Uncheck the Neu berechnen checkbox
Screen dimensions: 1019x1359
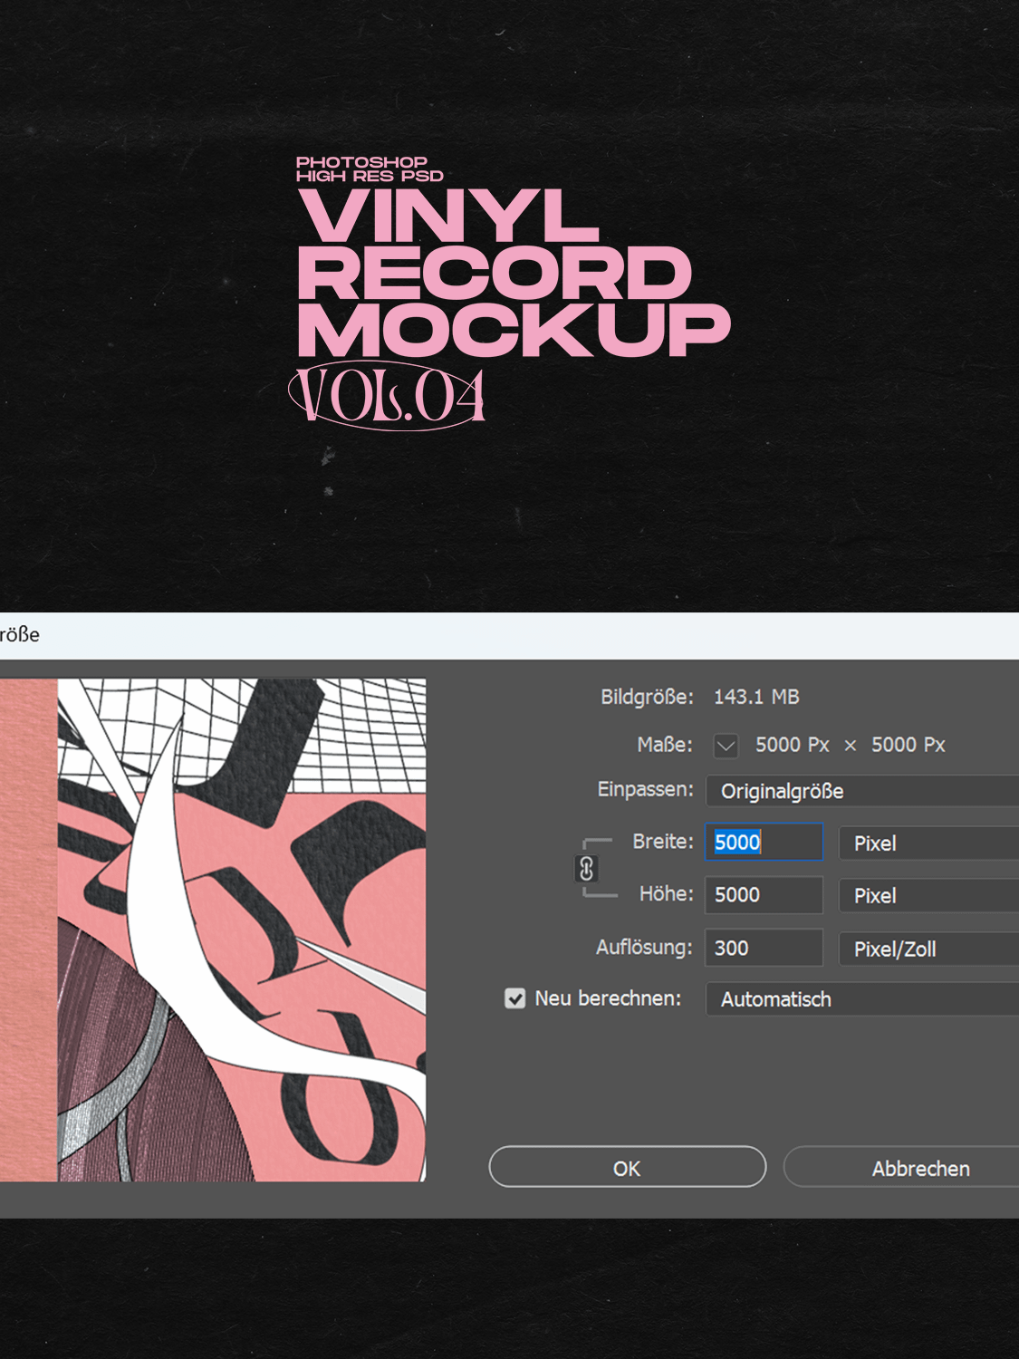[x=514, y=998]
